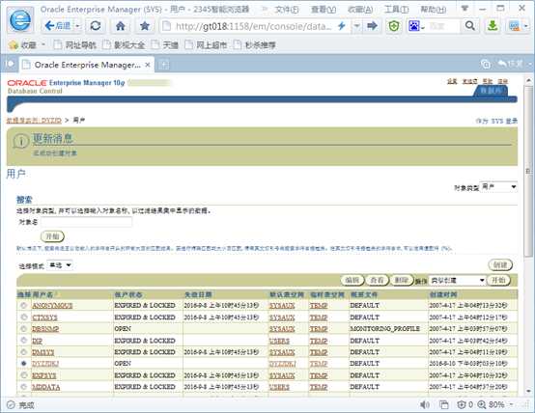
Task: Open the green download manager icon
Action: (x=493, y=26)
